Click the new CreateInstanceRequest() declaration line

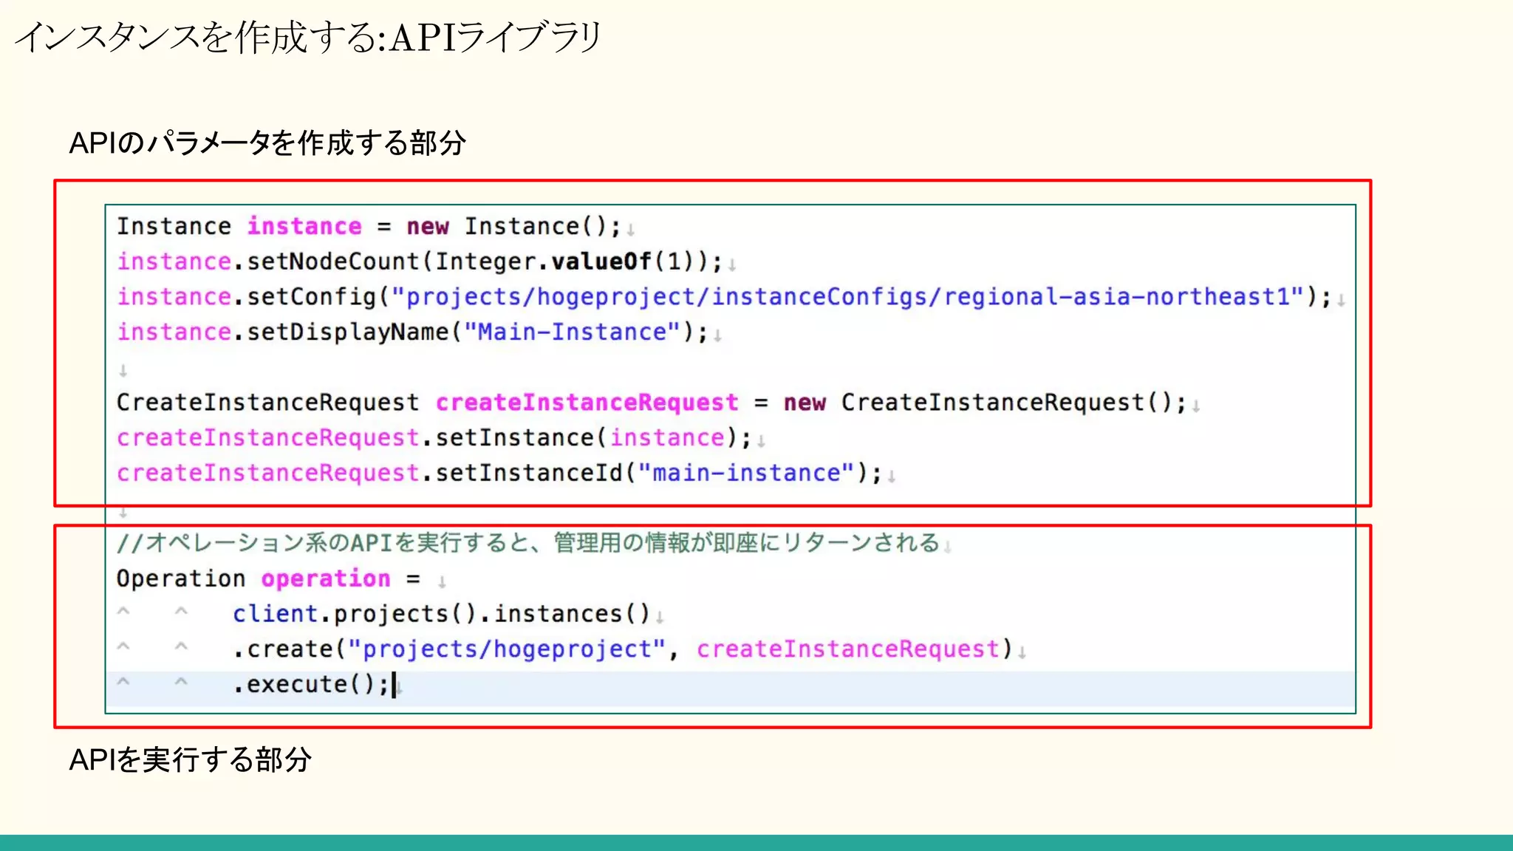652,403
